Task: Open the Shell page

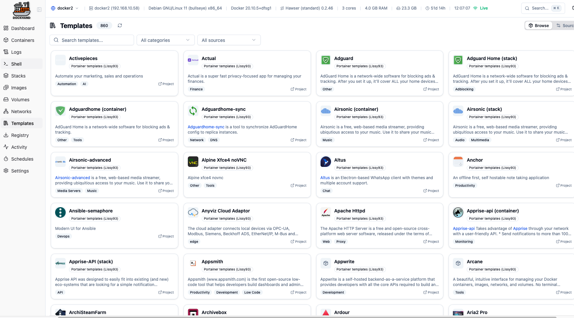Action: tap(22, 64)
